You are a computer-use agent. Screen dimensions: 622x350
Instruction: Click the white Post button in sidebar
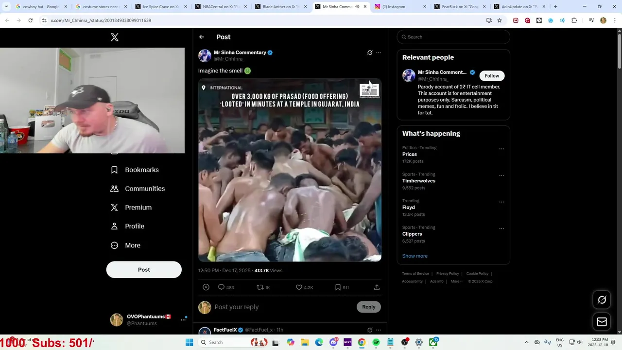tap(144, 270)
